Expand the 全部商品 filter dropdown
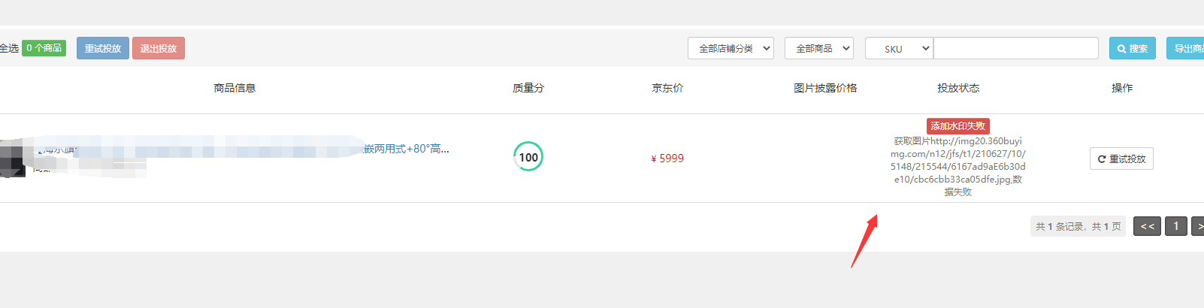 click(819, 48)
